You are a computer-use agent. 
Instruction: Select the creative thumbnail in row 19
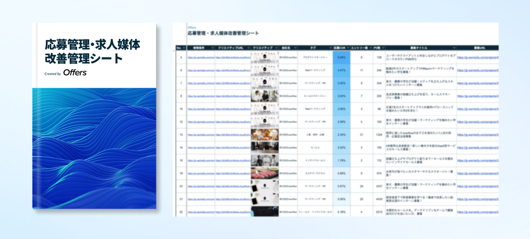pos(265,173)
